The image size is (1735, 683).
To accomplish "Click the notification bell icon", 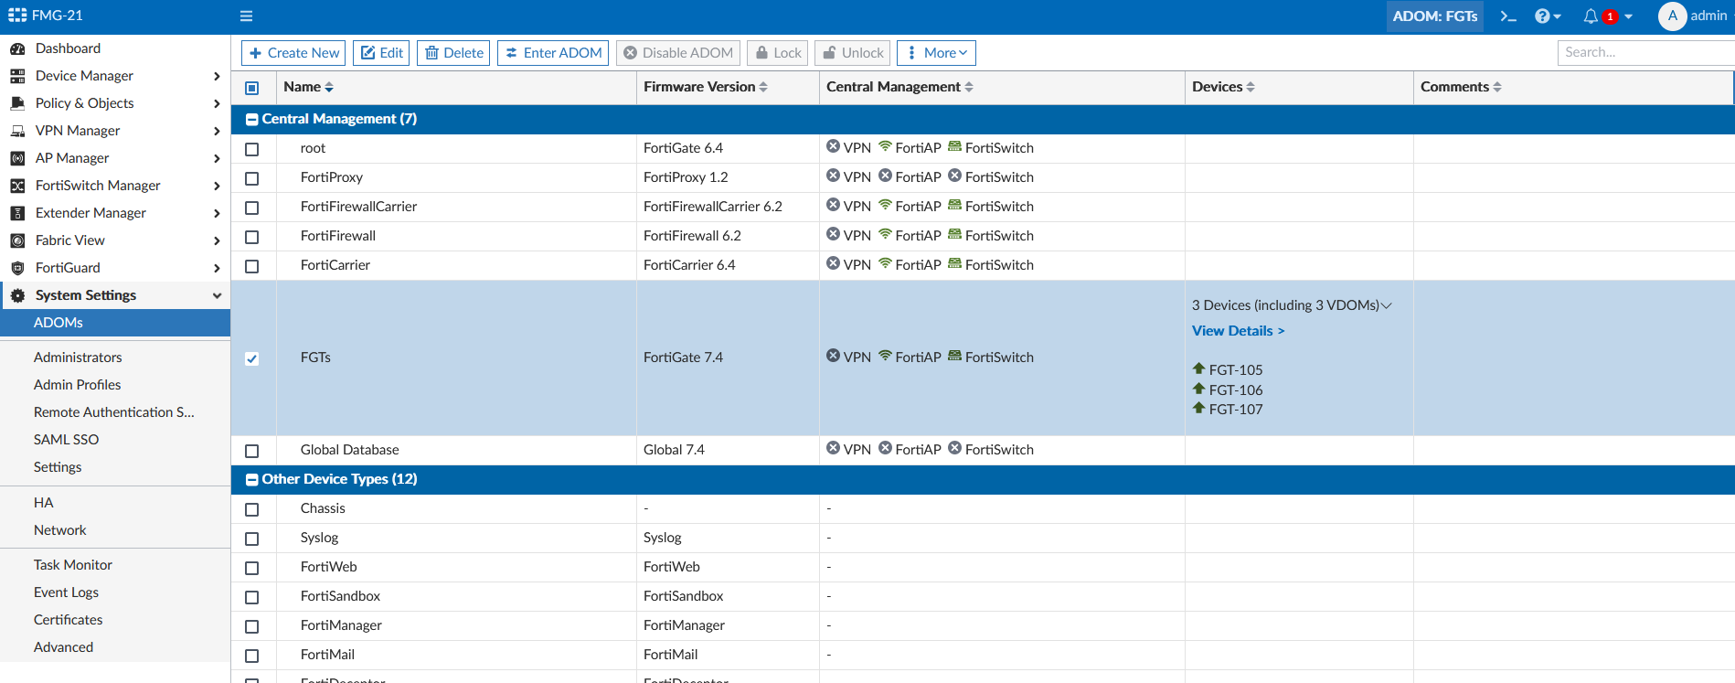I will pyautogui.click(x=1591, y=16).
